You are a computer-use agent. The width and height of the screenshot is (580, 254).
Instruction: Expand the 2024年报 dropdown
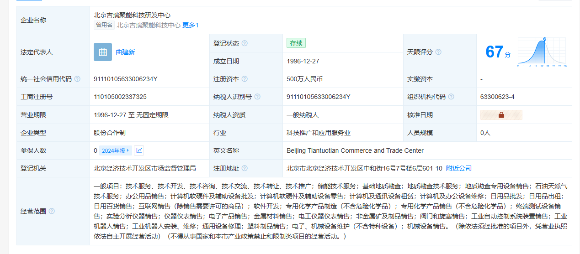[x=116, y=150]
